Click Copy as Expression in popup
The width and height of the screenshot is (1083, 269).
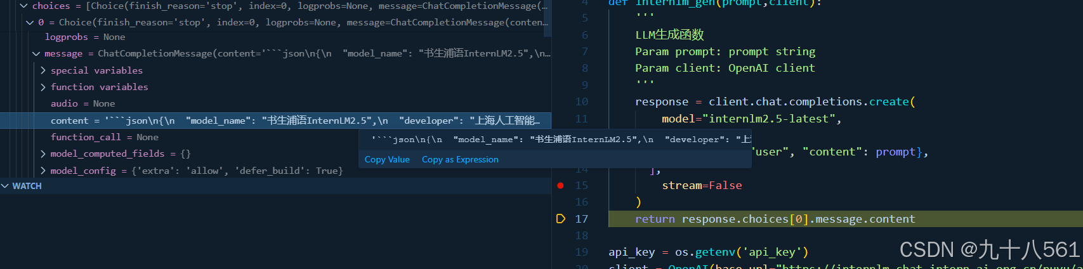point(460,159)
